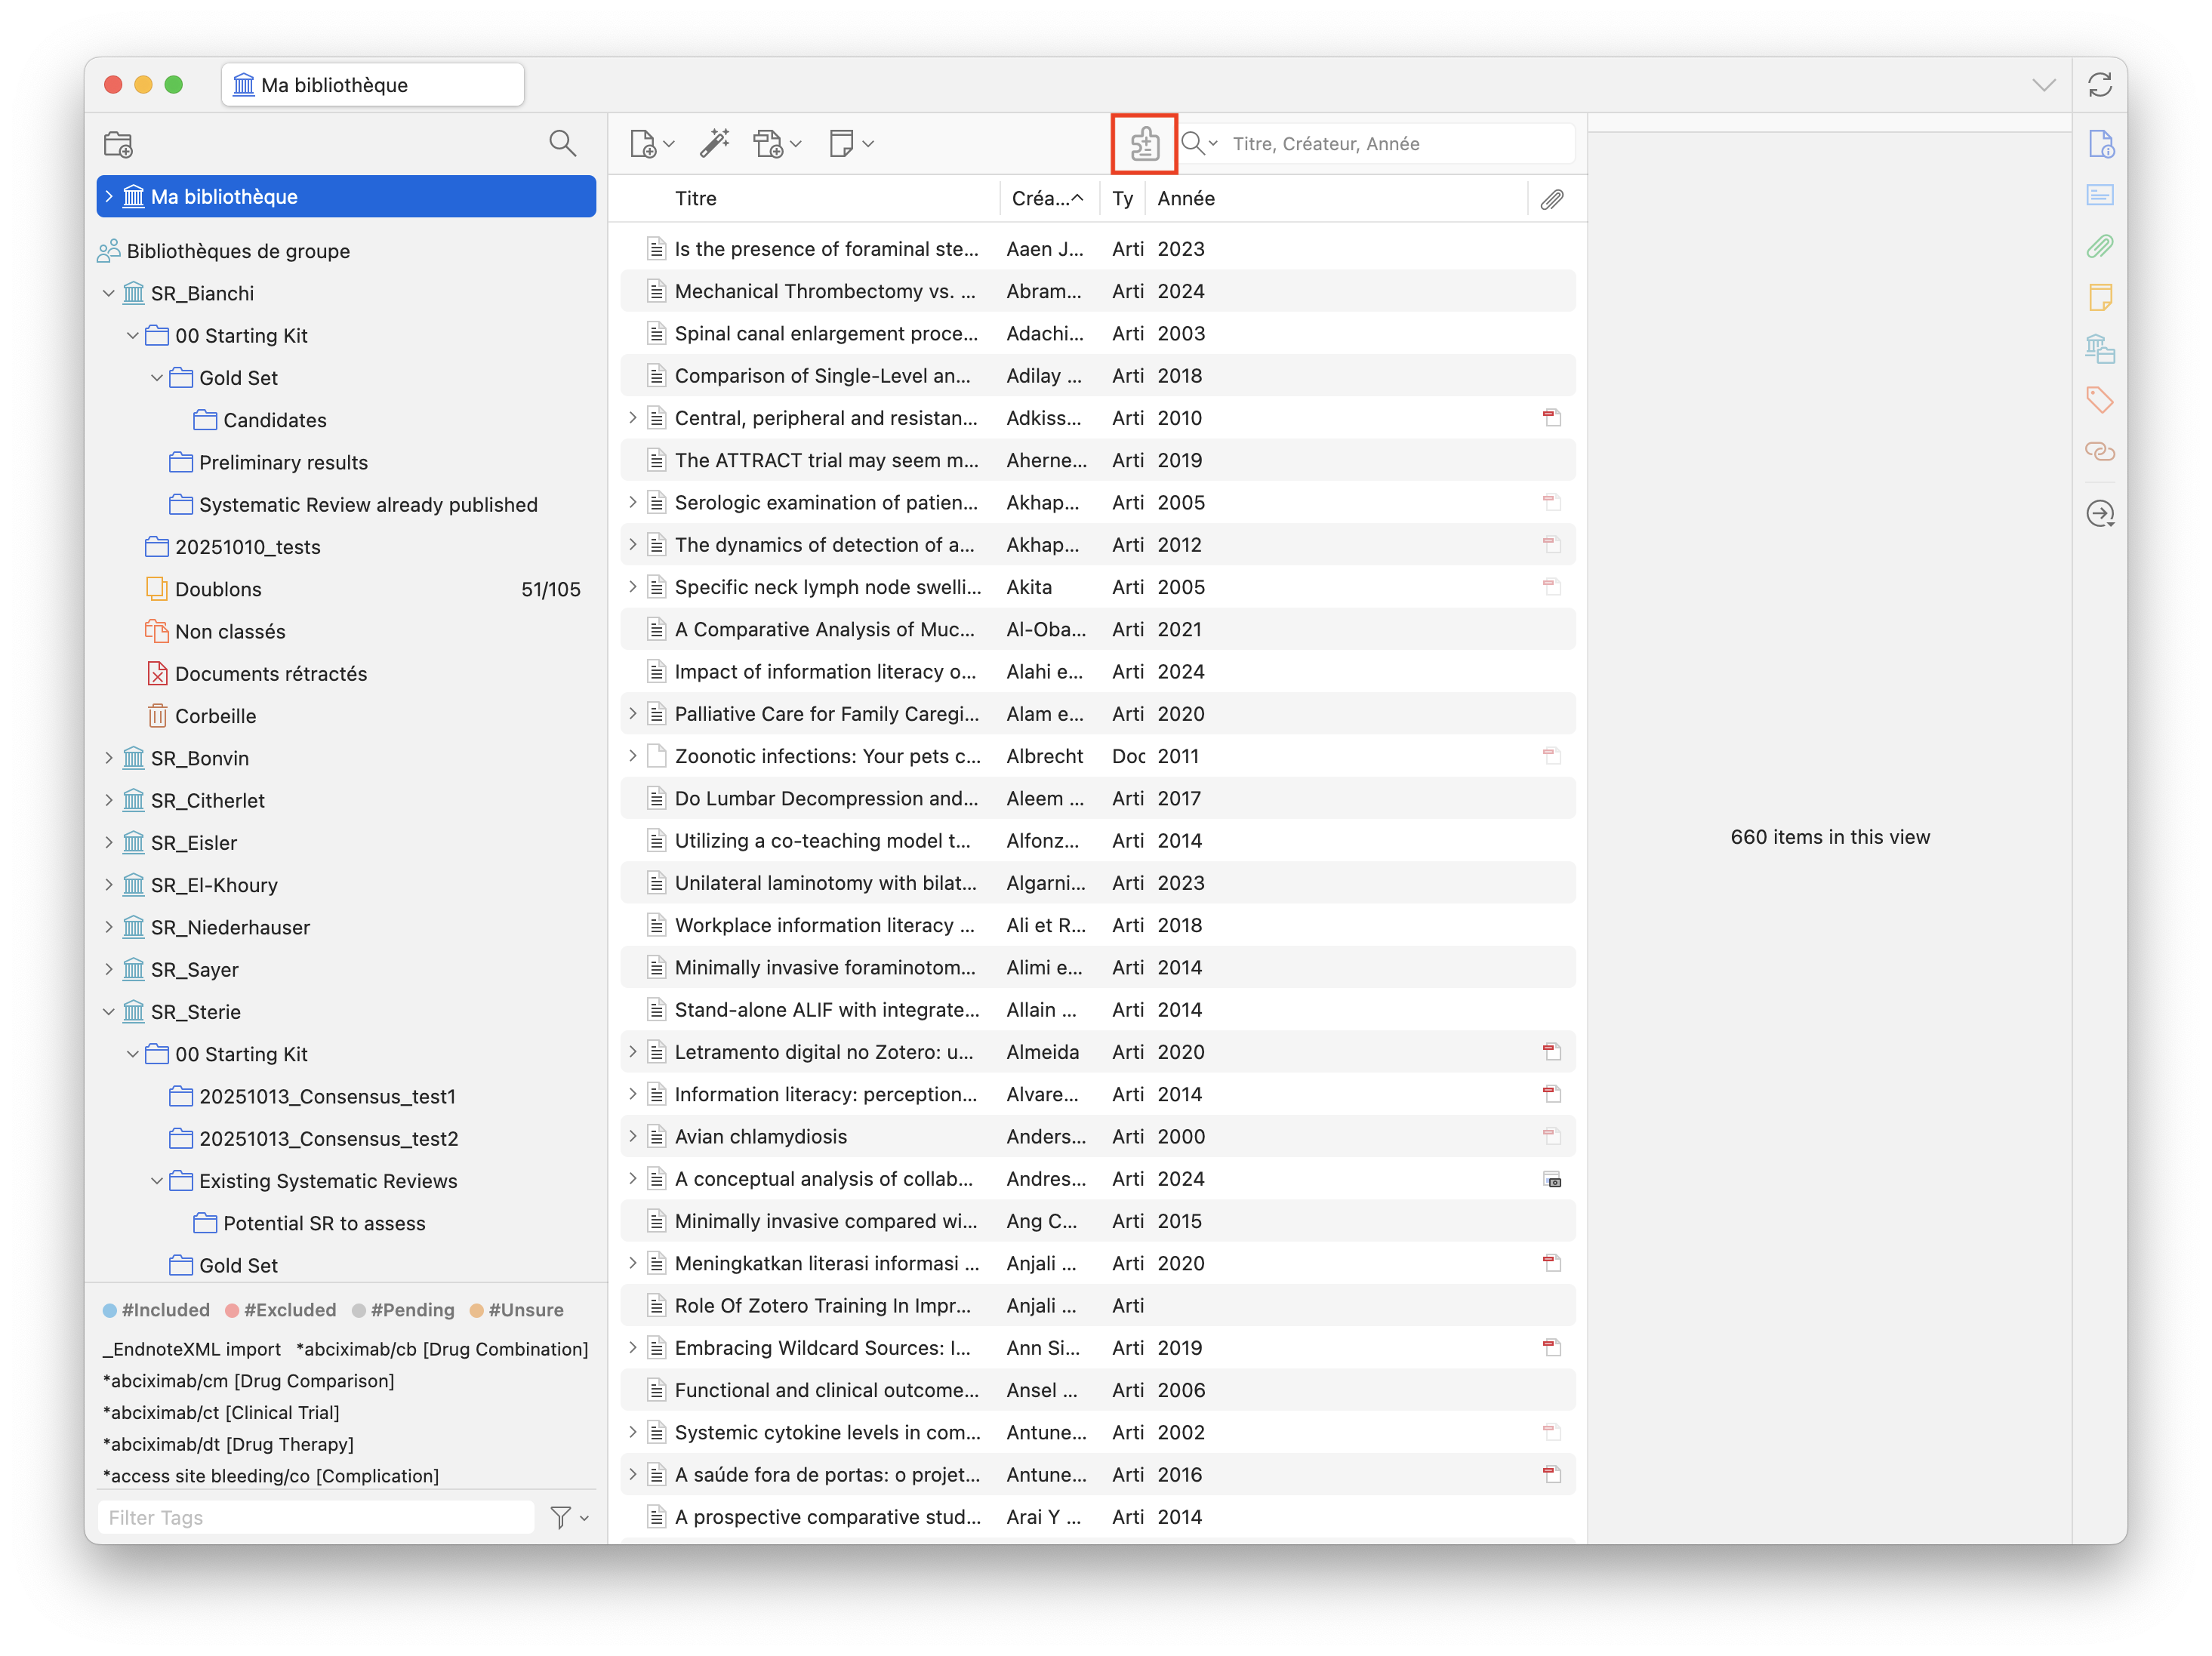Toggle the #Excluded tag filter
Image resolution: width=2212 pixels, height=1656 pixels.
click(x=290, y=1310)
